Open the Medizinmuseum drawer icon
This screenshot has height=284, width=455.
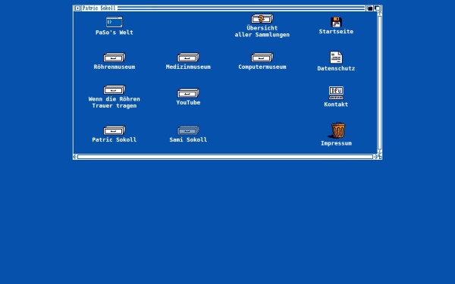click(188, 58)
